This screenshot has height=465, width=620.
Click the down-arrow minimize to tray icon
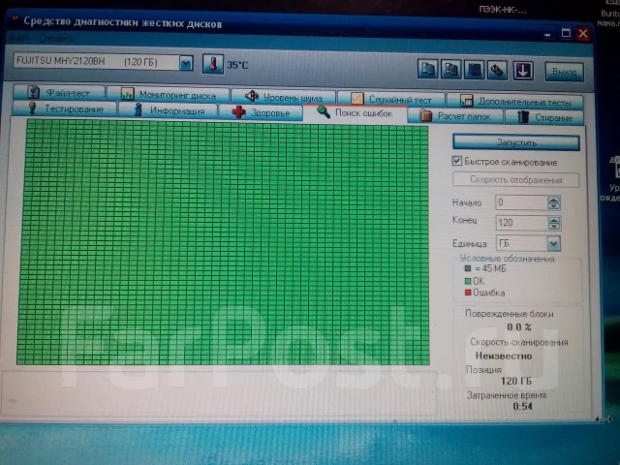point(523,71)
